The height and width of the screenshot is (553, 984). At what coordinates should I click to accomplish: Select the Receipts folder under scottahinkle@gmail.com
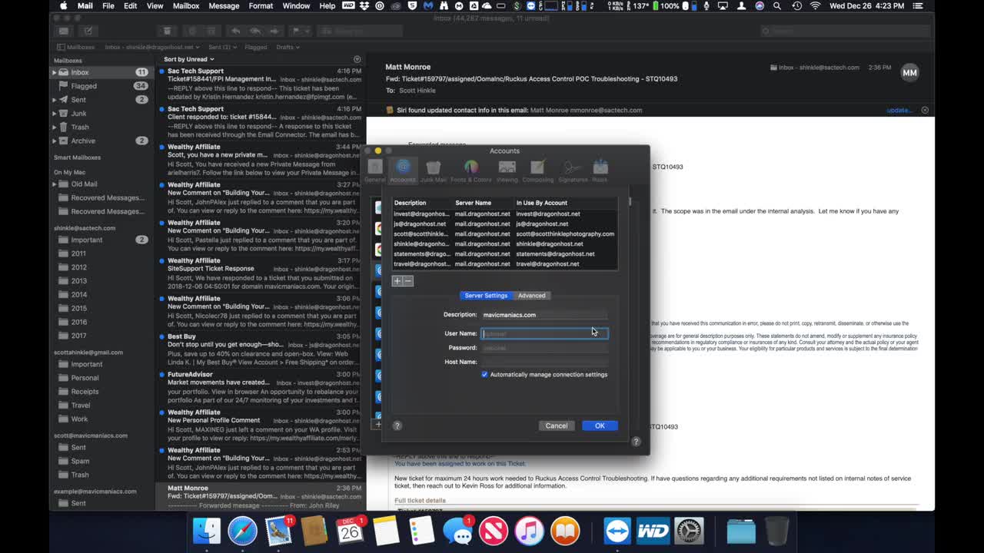point(85,392)
